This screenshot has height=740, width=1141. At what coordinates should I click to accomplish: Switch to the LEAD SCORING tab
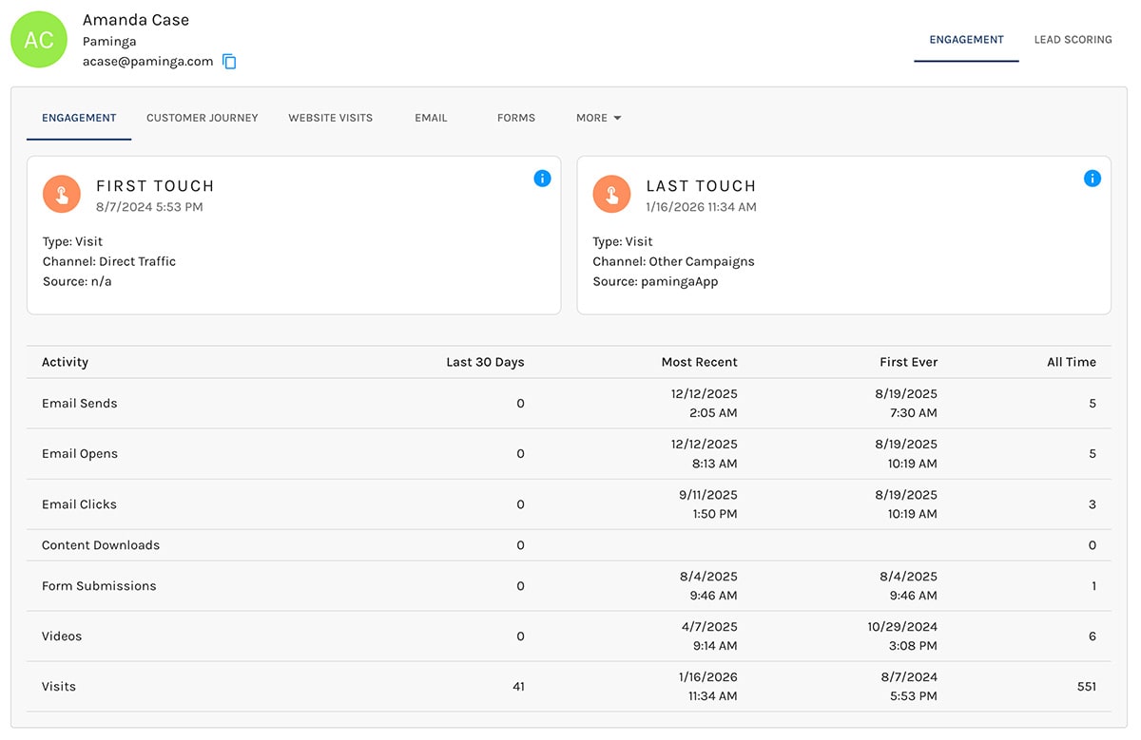point(1073,40)
